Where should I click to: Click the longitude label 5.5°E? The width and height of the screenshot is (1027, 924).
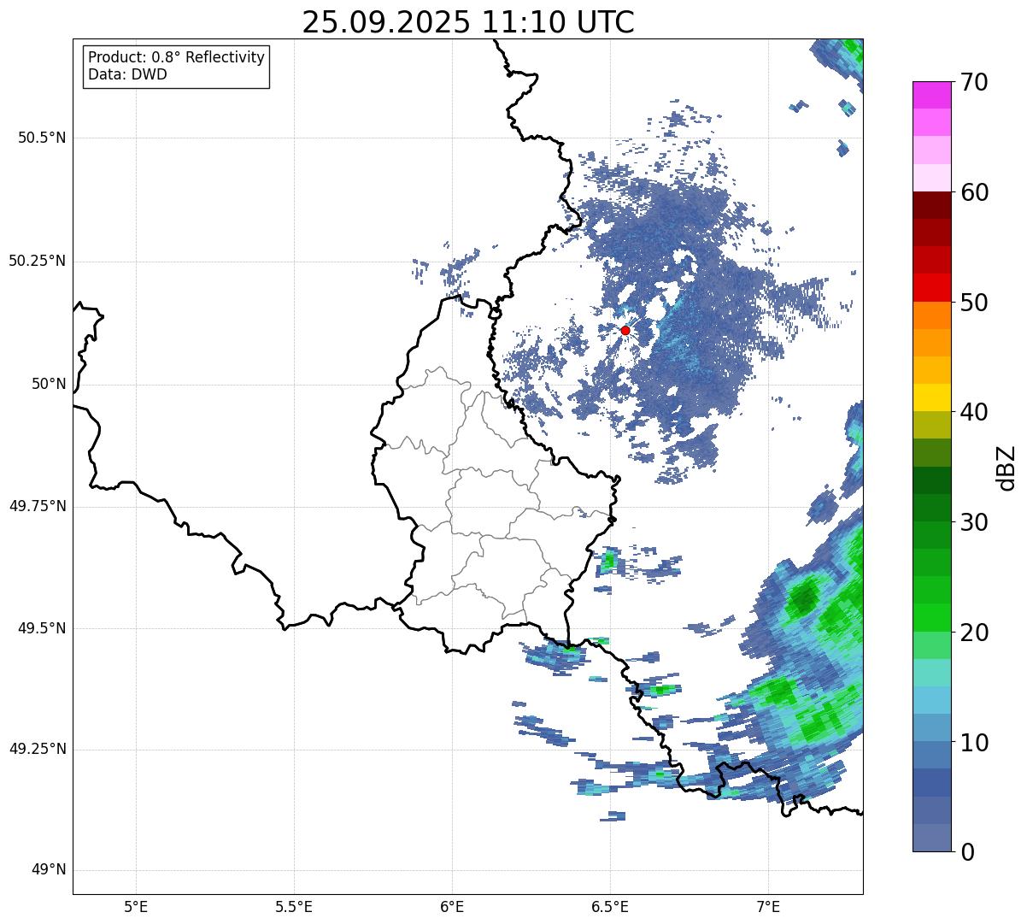tap(294, 906)
